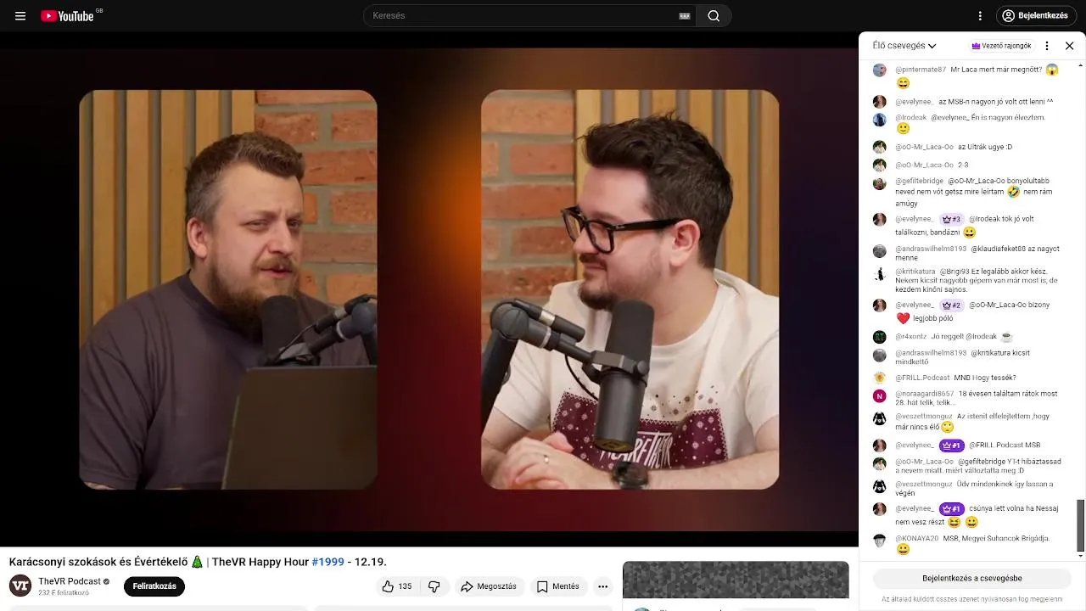Click @kritikatura avatar in chat
1086x611 pixels.
[880, 273]
